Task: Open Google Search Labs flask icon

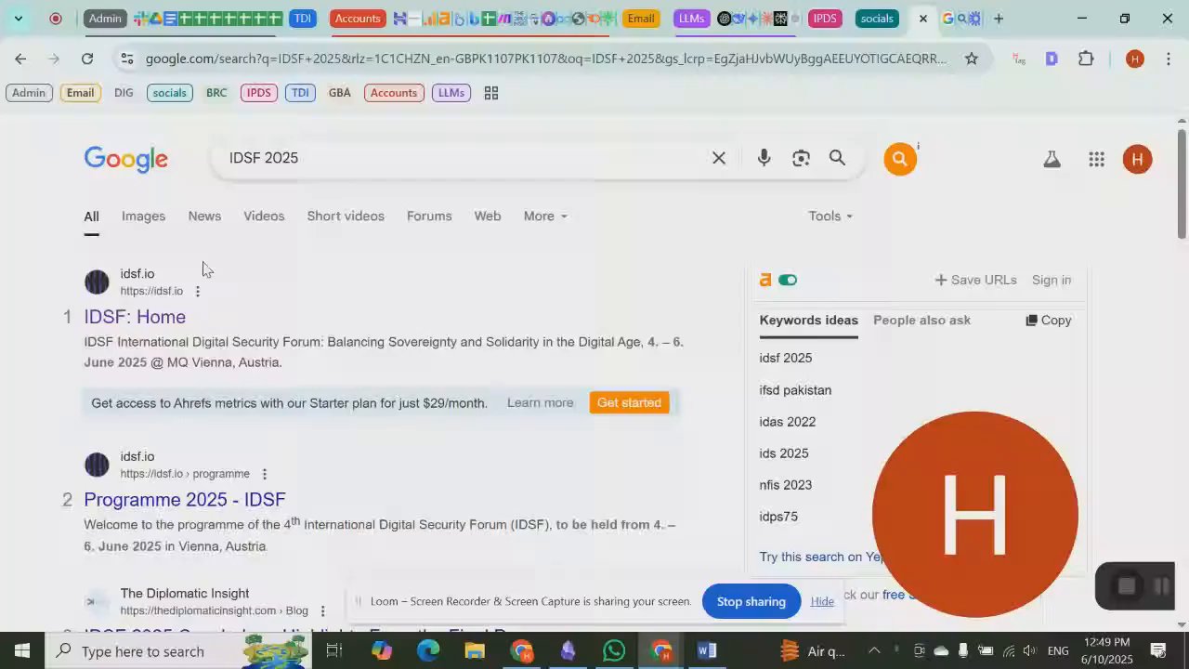Action: [1052, 160]
